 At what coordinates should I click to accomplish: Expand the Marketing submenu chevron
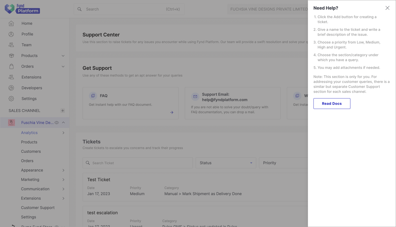[x=63, y=180]
